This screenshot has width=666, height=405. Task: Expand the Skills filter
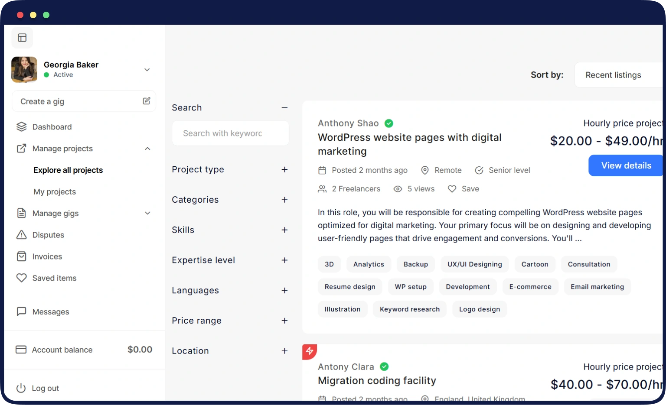pos(284,230)
